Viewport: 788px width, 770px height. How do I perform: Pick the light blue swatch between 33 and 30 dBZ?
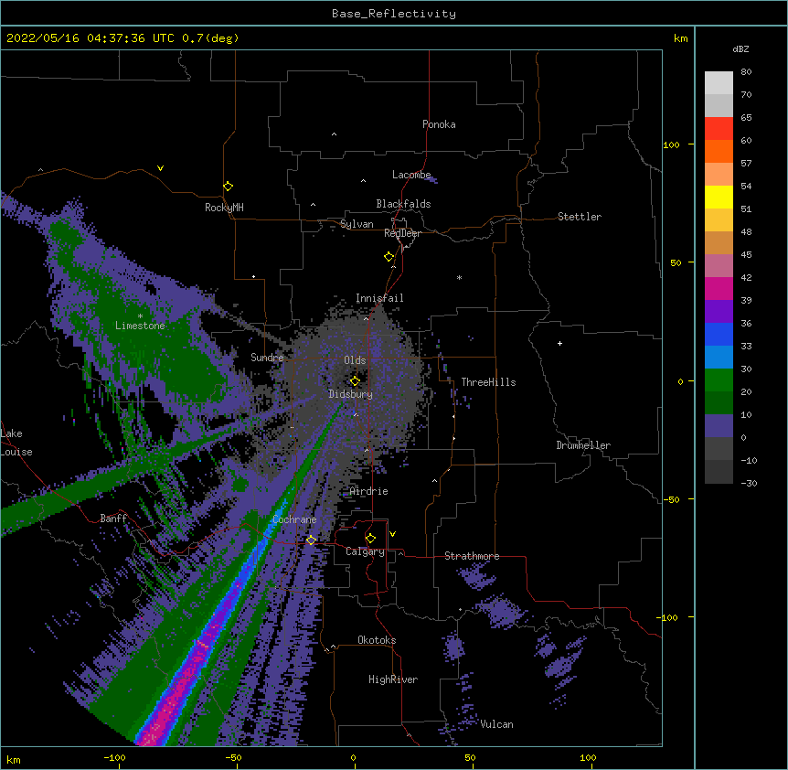719,358
